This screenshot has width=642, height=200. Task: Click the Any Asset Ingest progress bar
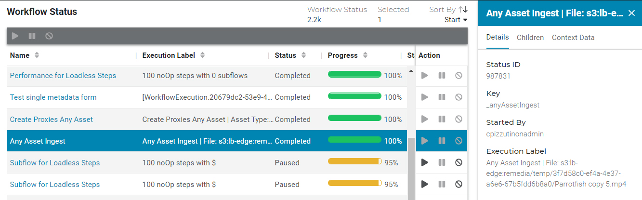[x=355, y=140]
